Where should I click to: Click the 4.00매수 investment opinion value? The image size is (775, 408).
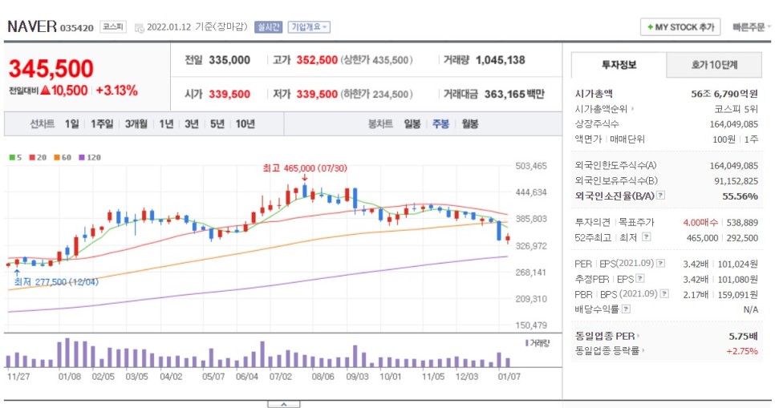click(x=700, y=223)
